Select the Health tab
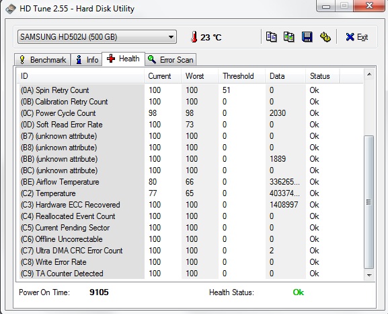 [123, 59]
